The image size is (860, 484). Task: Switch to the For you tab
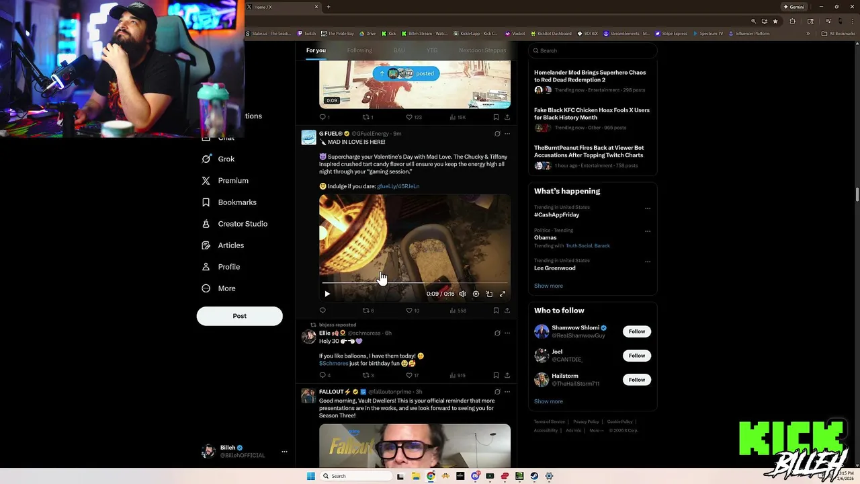[316, 50]
